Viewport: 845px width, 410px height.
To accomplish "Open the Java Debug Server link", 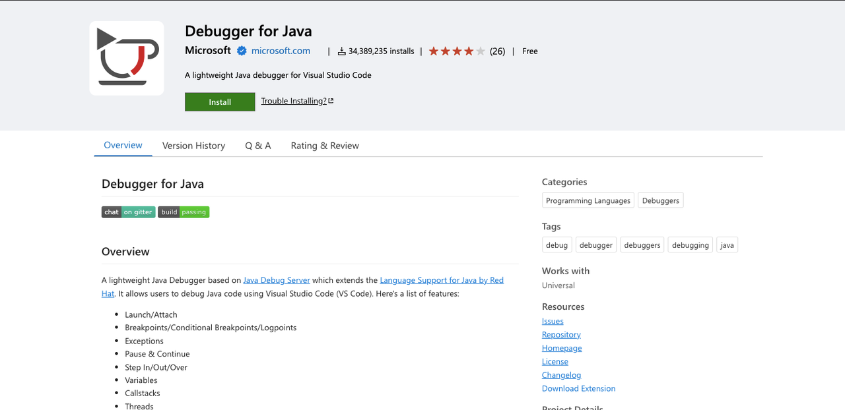I will [277, 280].
